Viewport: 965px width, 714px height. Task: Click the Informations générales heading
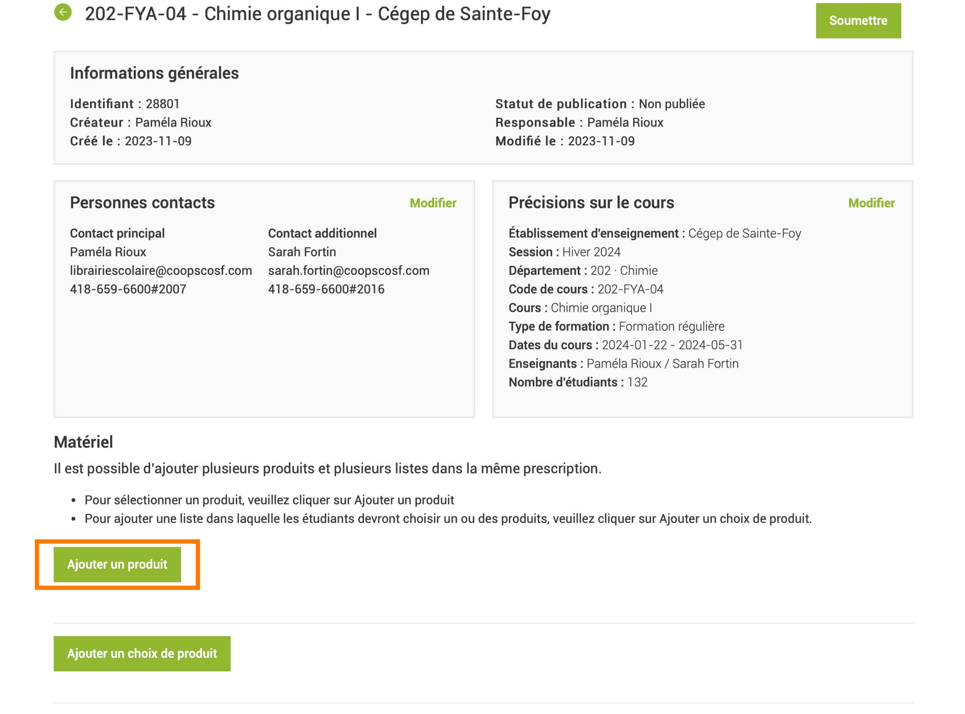pyautogui.click(x=154, y=73)
